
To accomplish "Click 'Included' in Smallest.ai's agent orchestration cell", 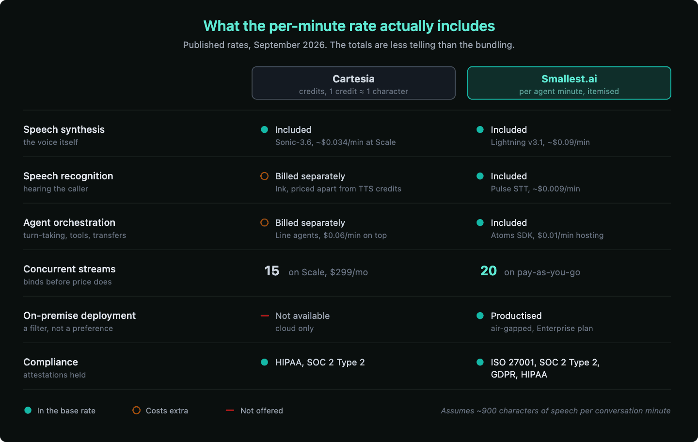I will [509, 222].
